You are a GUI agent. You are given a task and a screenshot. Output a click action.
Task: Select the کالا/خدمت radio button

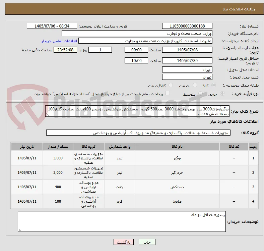(171, 85)
